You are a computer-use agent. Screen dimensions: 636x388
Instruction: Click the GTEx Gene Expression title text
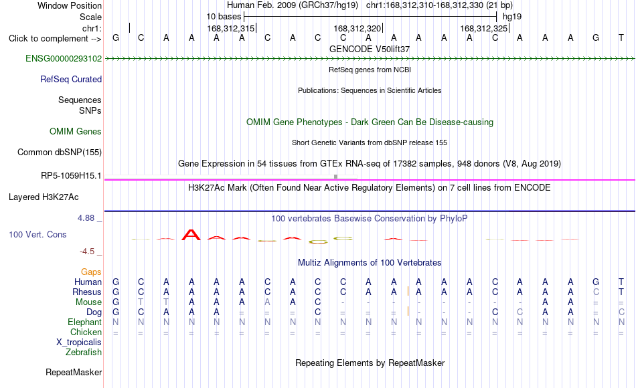[x=370, y=164]
